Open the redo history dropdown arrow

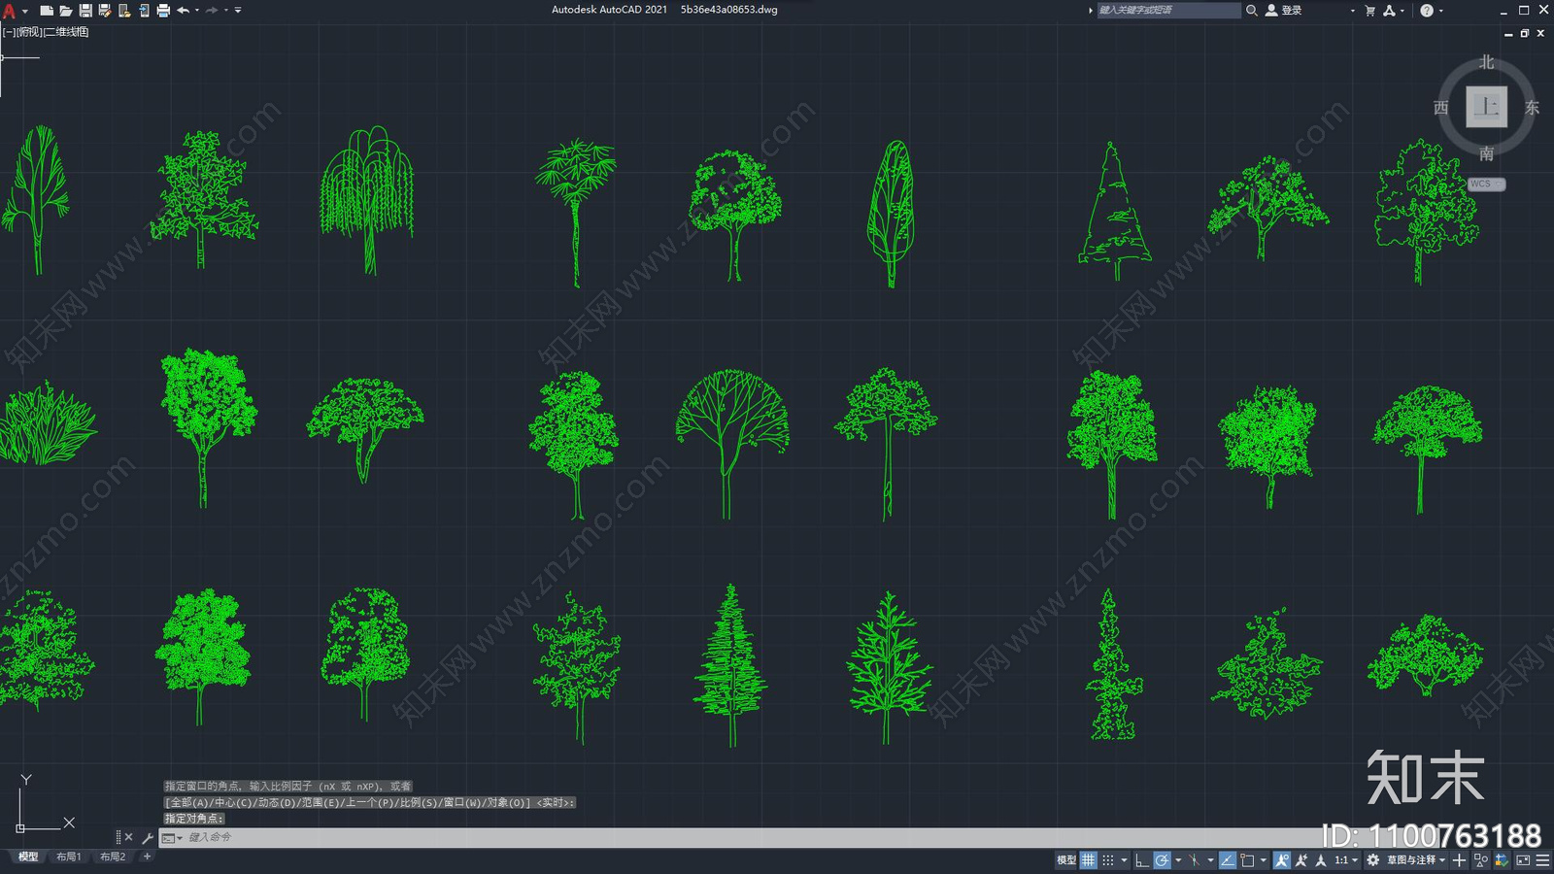(x=226, y=11)
